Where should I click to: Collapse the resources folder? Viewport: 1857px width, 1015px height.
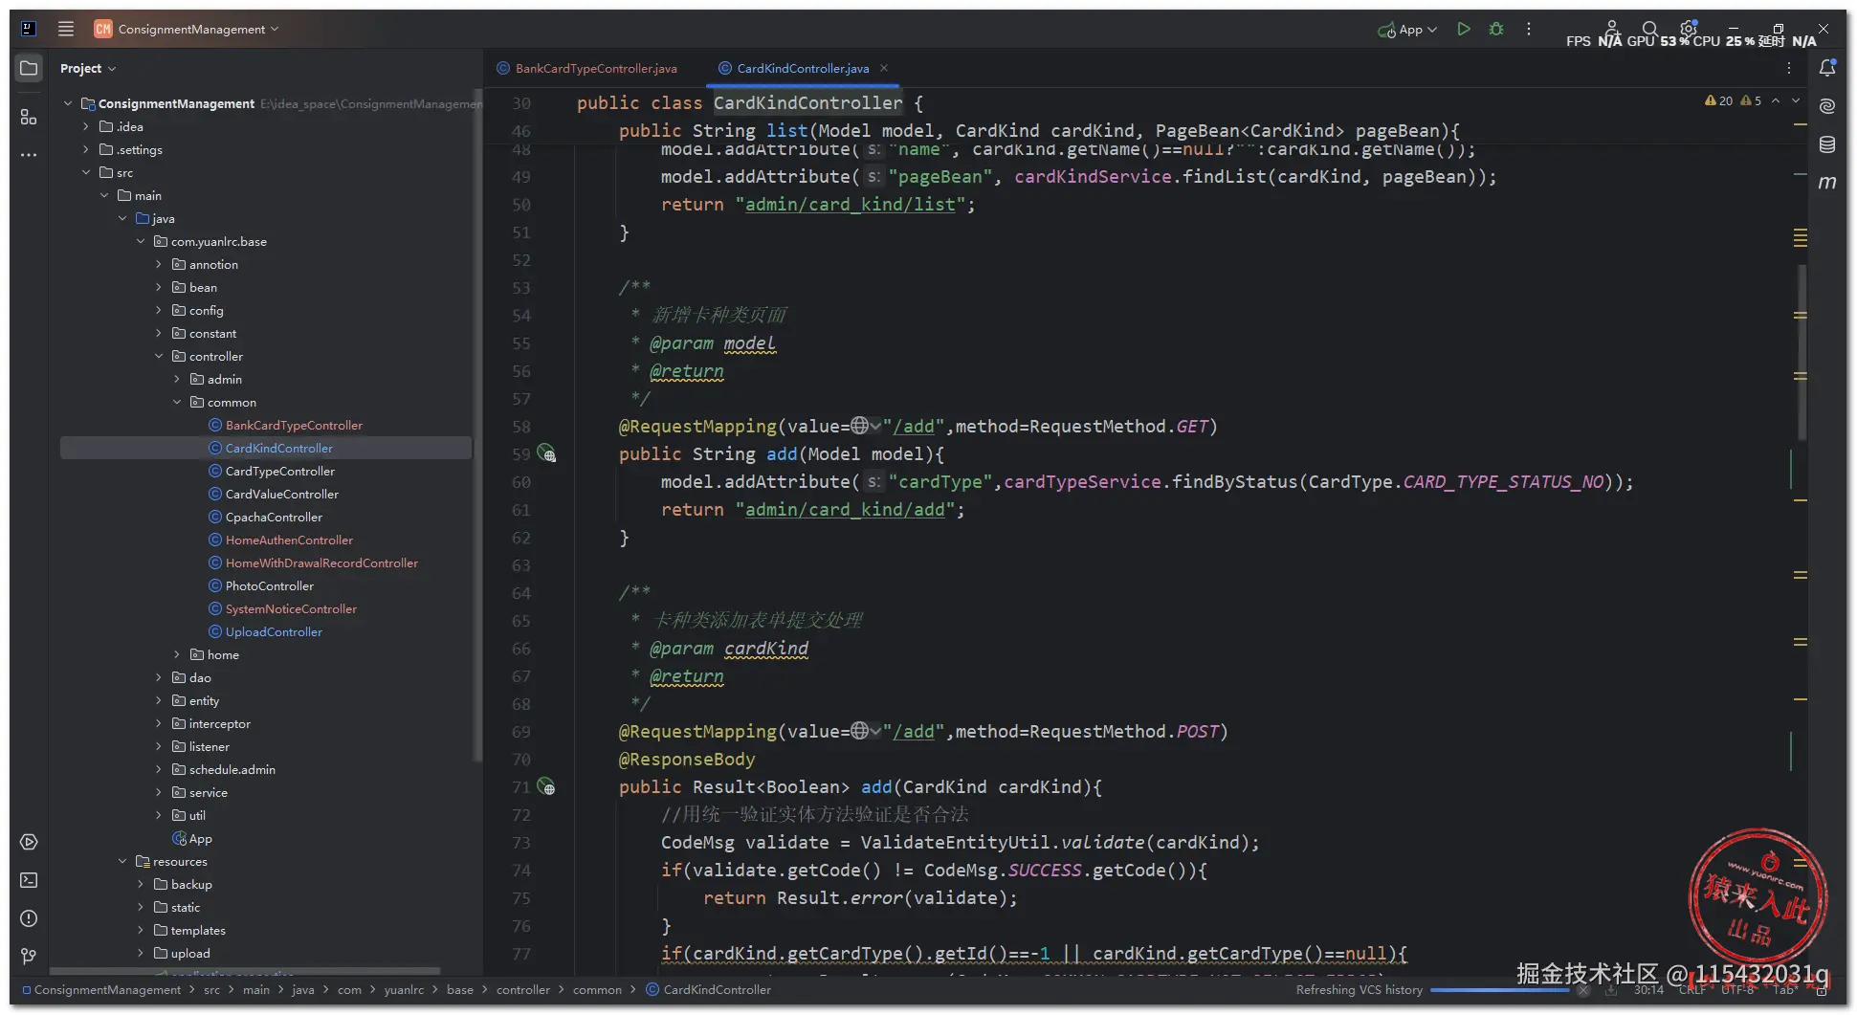pos(122,861)
